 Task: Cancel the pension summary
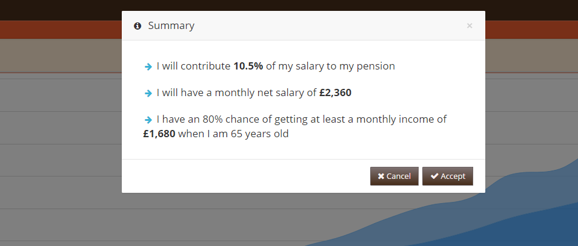tap(394, 176)
